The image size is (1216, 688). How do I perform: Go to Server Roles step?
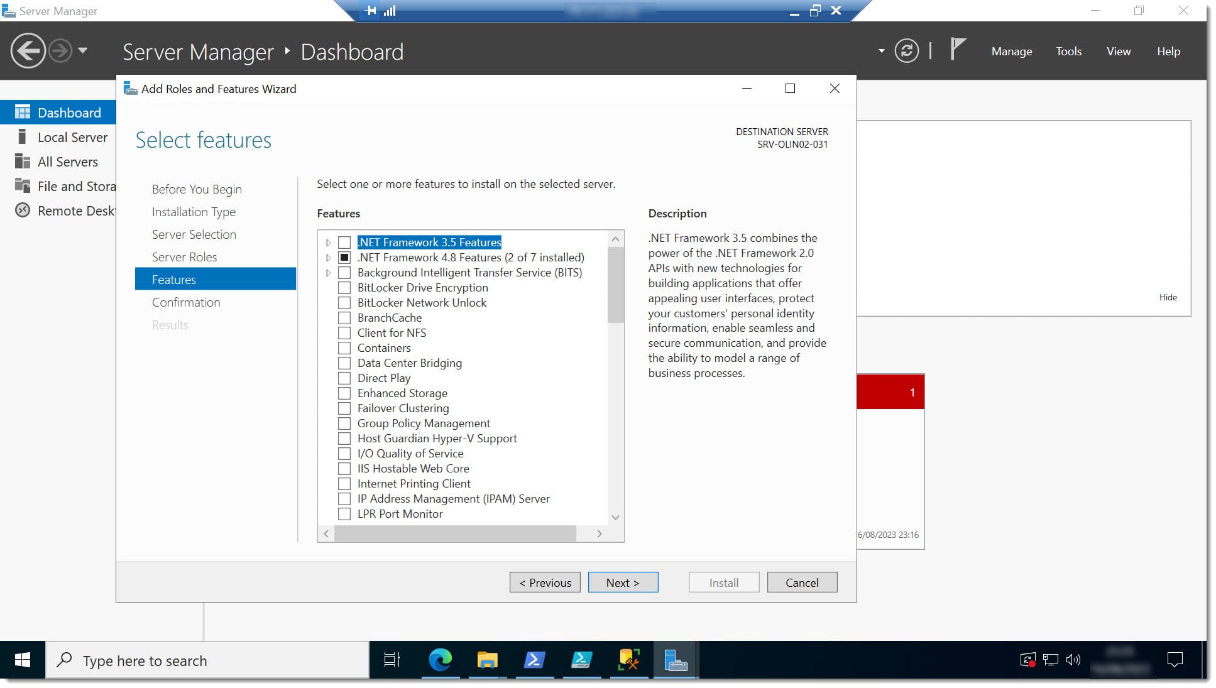click(x=184, y=257)
